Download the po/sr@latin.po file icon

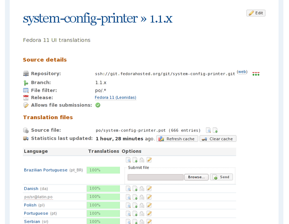pyautogui.click(x=135, y=197)
